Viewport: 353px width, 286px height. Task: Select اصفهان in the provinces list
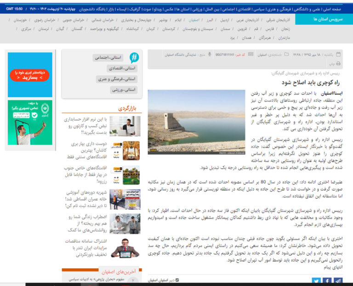pyautogui.click(x=194, y=20)
